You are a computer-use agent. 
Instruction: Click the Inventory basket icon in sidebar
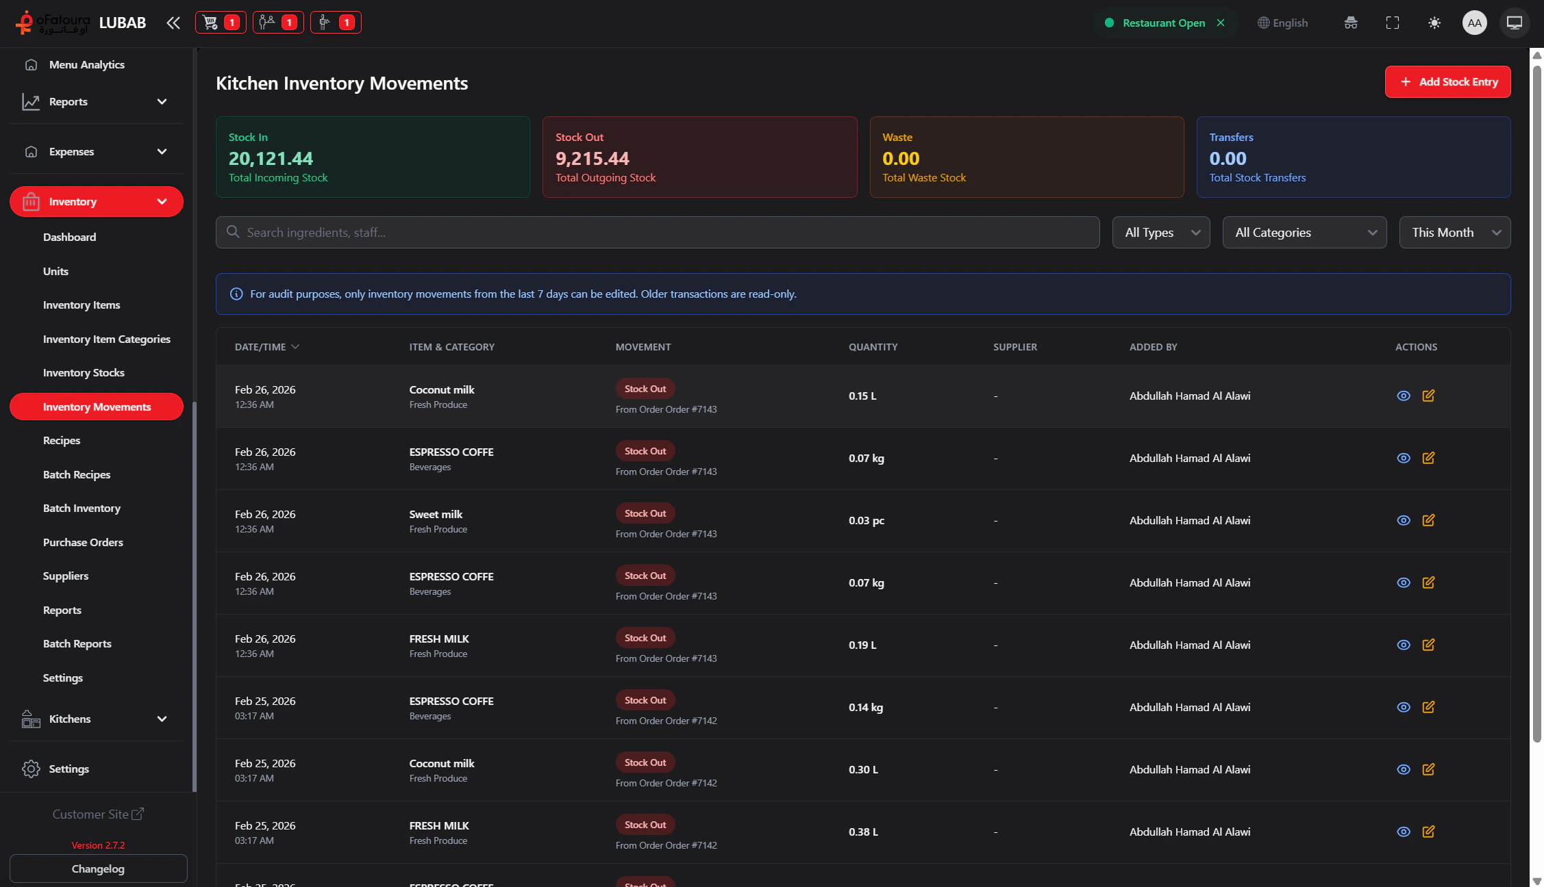[31, 201]
